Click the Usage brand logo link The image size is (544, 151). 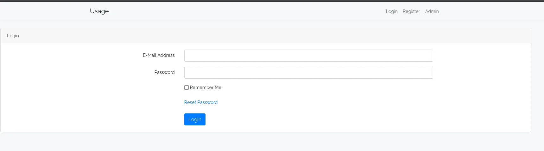tap(99, 11)
